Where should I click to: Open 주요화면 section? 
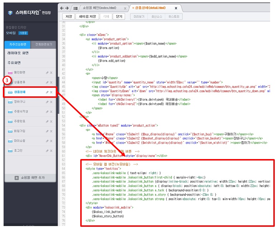point(30,63)
